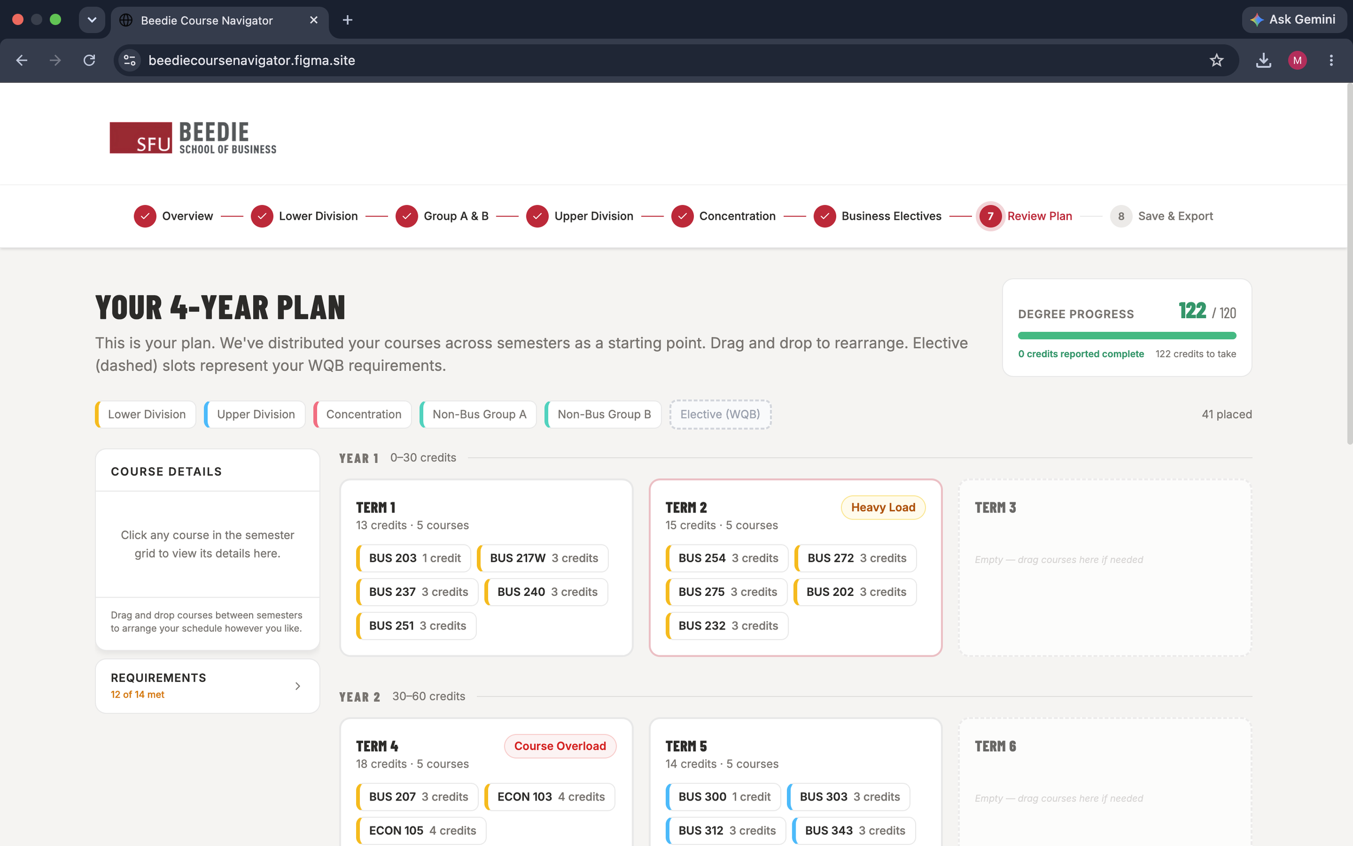Image resolution: width=1353 pixels, height=846 pixels.
Task: Click the Upper Division step checkmark circle
Action: click(537, 216)
